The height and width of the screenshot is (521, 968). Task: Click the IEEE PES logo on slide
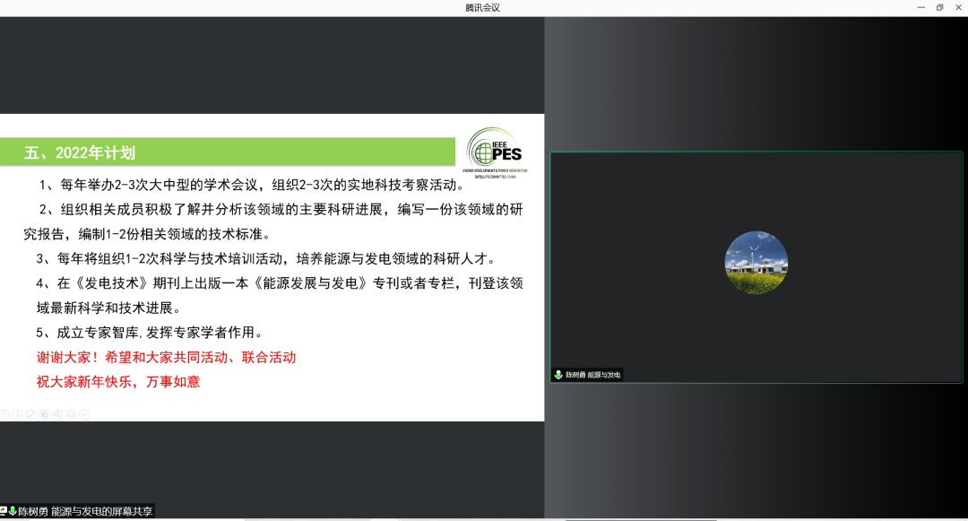click(495, 153)
